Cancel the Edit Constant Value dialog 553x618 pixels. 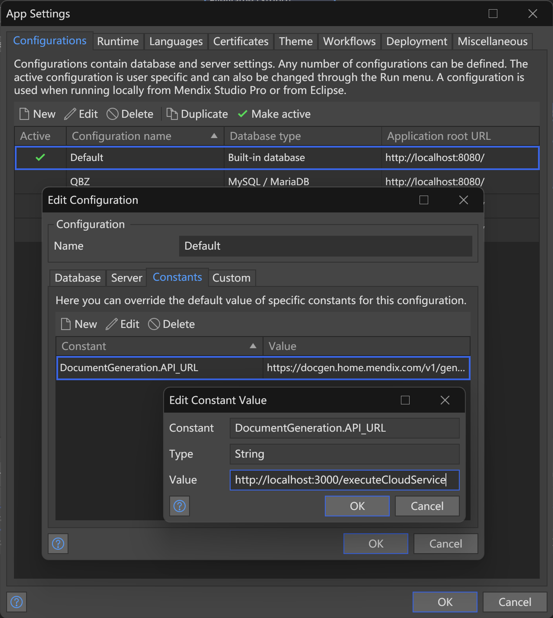click(427, 506)
